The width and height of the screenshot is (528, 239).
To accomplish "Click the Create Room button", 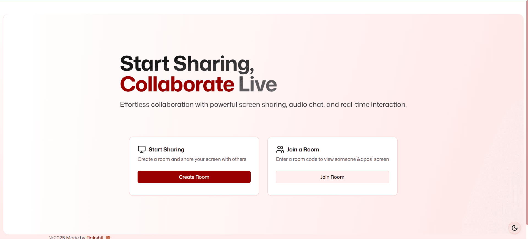I will (x=194, y=177).
